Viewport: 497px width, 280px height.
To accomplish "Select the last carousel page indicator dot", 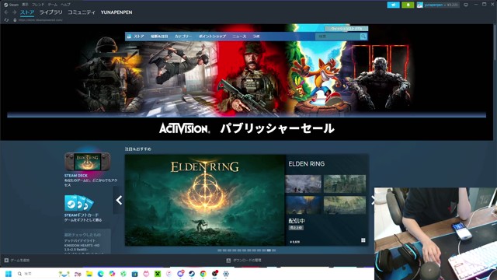I will click(274, 250).
